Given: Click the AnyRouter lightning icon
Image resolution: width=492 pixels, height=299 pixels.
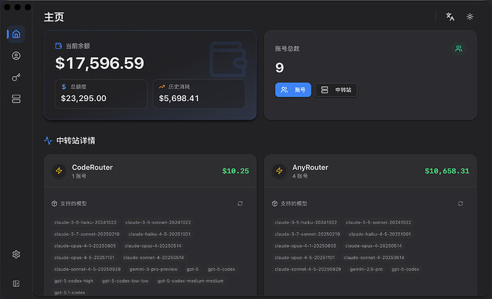Looking at the screenshot, I should (279, 171).
